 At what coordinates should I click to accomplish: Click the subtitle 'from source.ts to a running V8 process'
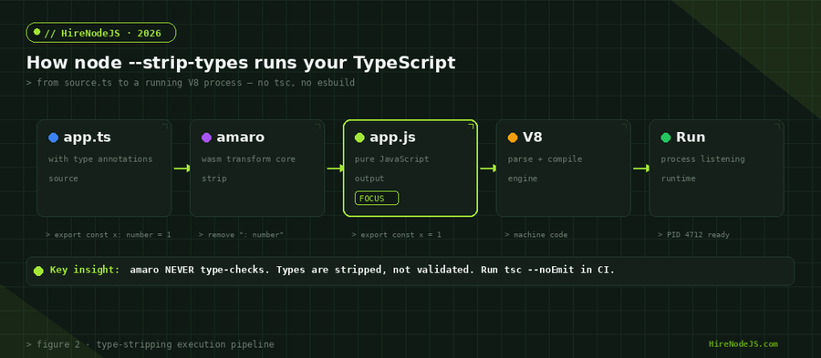[191, 83]
